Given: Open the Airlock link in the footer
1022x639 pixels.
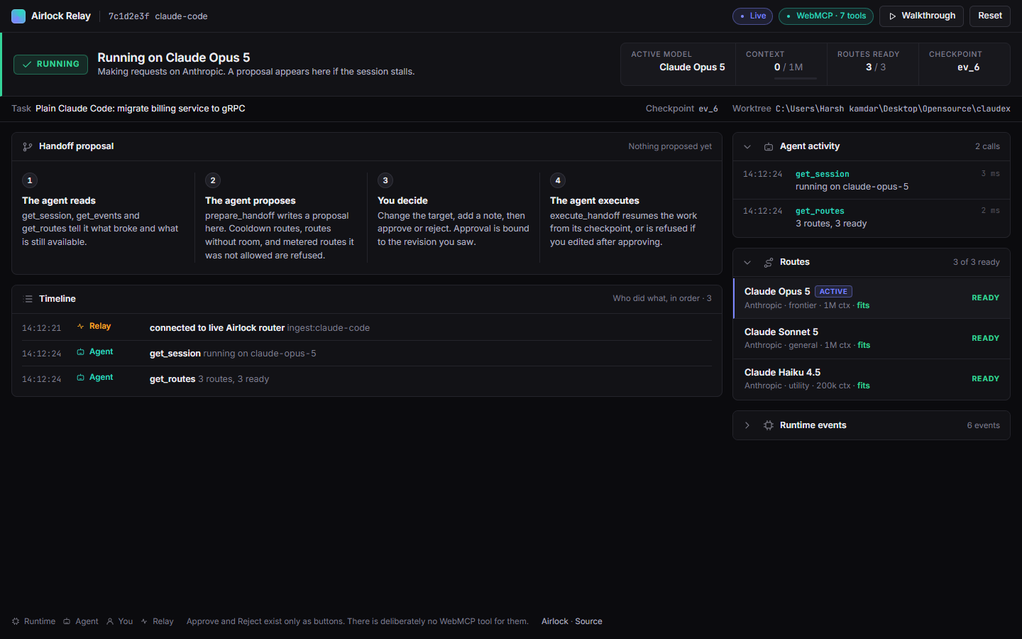Looking at the screenshot, I should (555, 621).
